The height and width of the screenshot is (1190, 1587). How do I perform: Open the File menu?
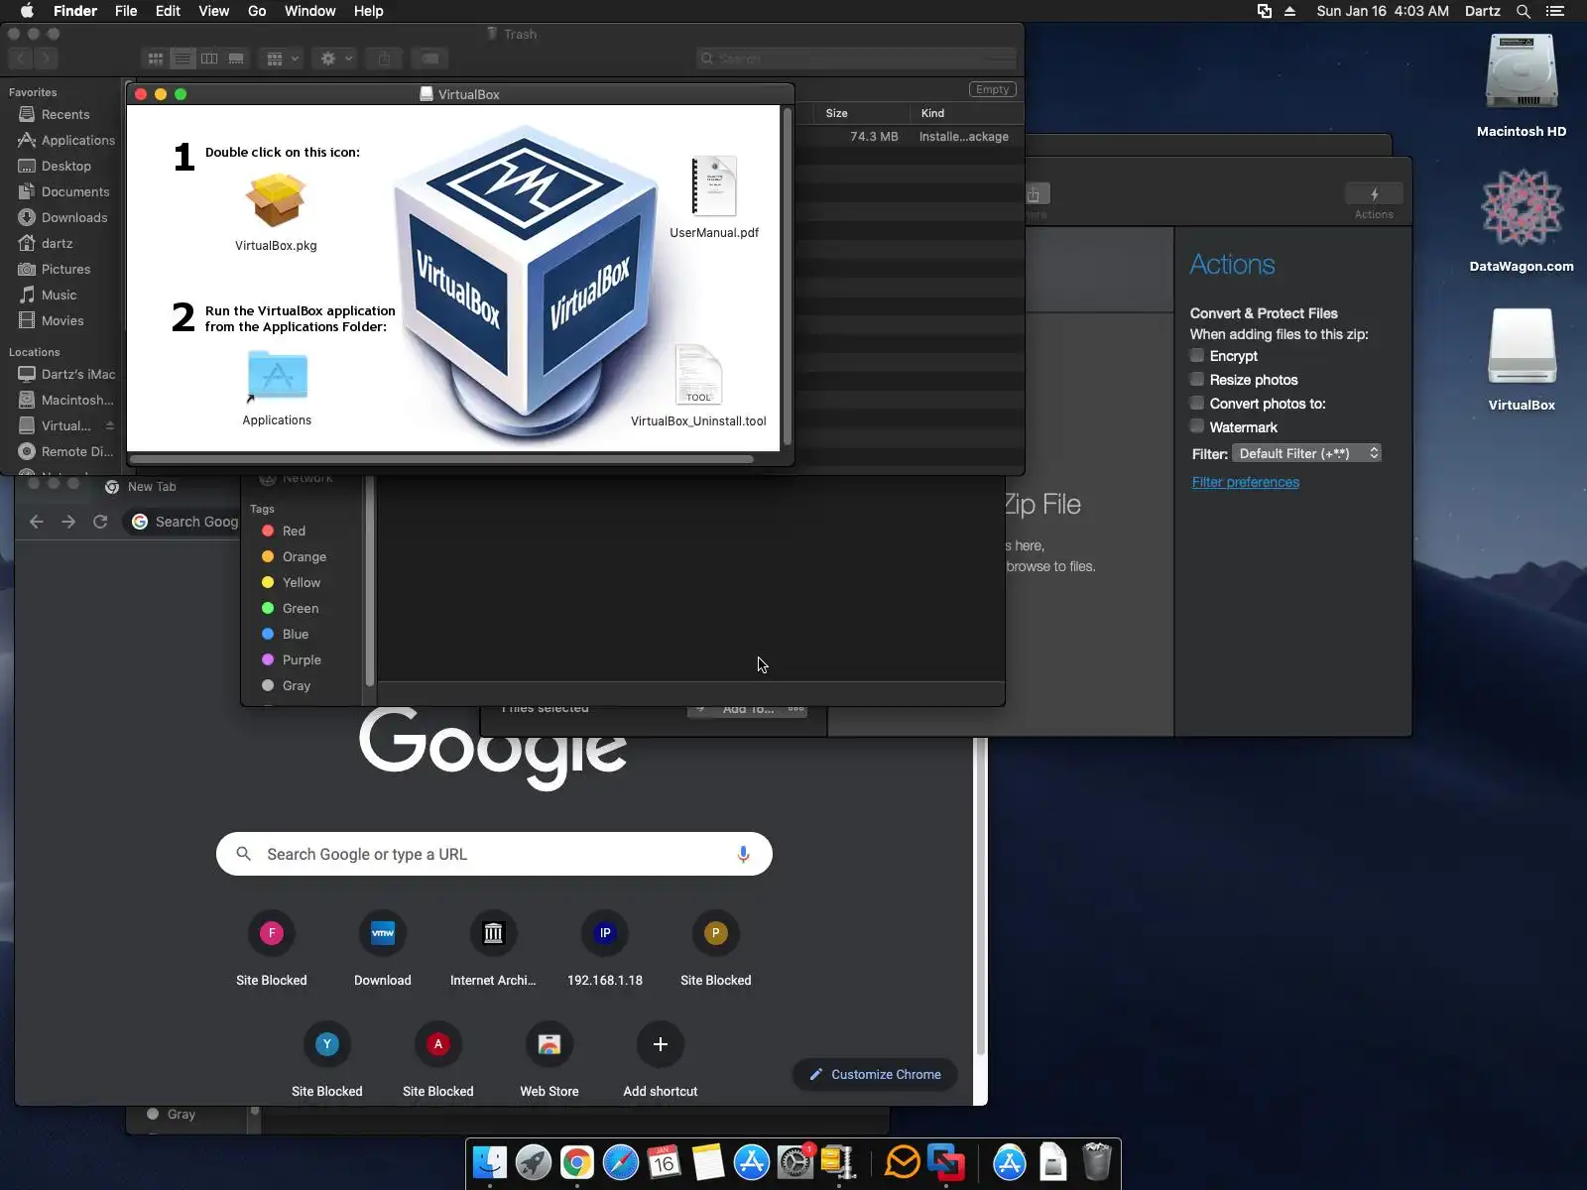126,11
